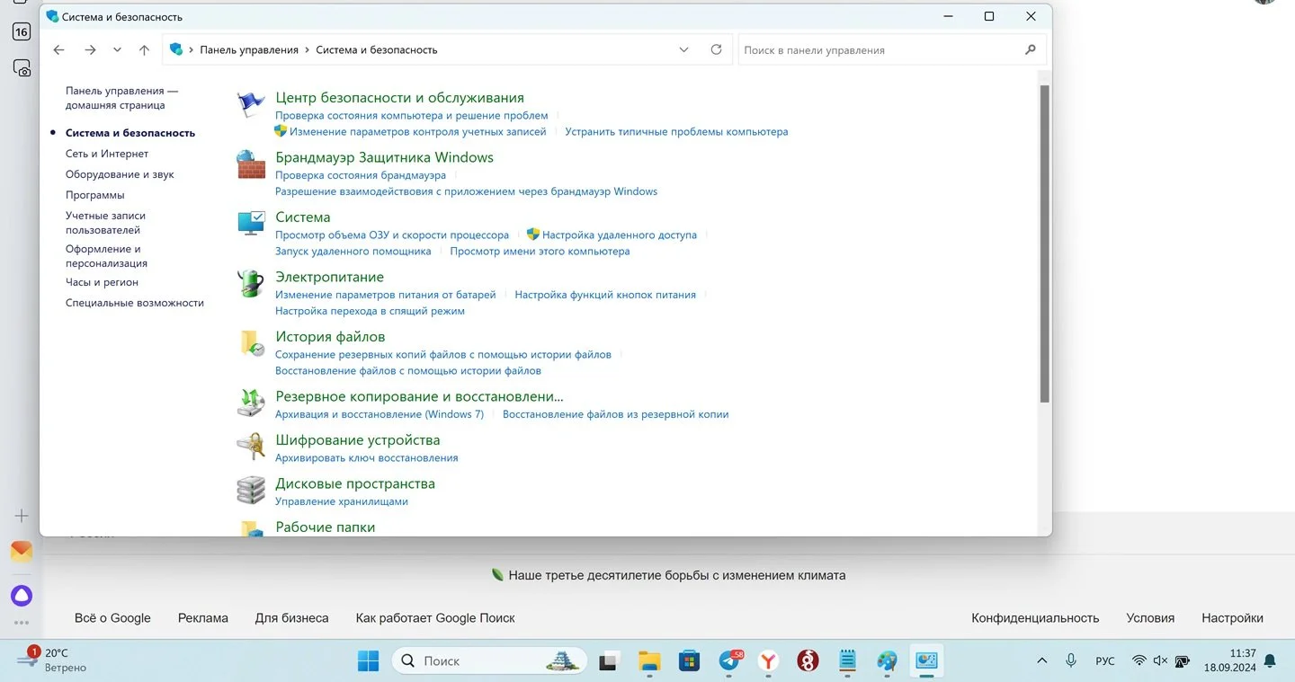1295x682 pixels.
Task: Open Просмотр объема ОЗУ и скорости процессора
Action: pos(392,235)
